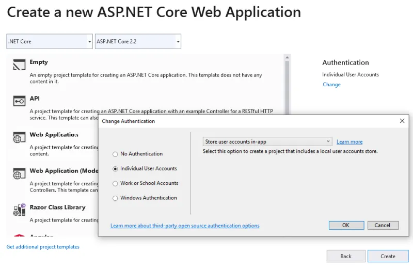Screen dimensions: 413x268
Task: Open the .NET Core framework dropdown
Action: click(50, 41)
